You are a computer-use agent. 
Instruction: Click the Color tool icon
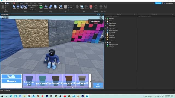[65, 7]
